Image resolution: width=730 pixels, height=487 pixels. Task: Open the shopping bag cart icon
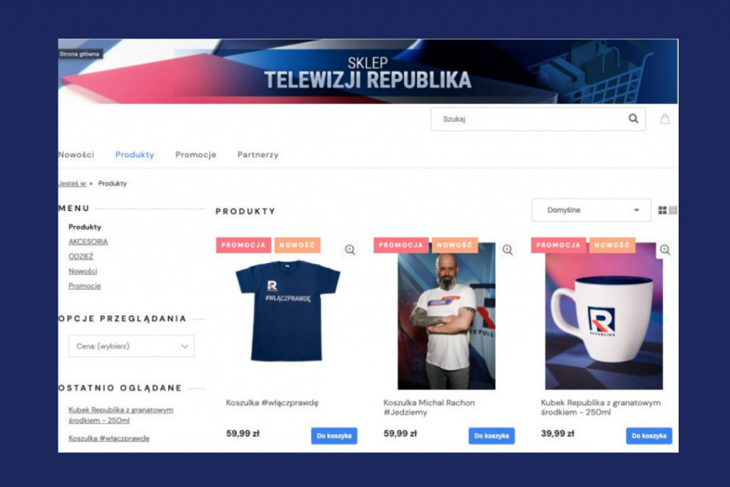point(665,119)
